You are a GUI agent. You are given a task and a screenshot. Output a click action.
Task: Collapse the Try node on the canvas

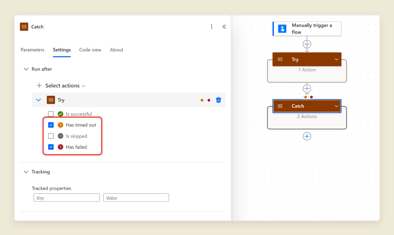point(336,60)
